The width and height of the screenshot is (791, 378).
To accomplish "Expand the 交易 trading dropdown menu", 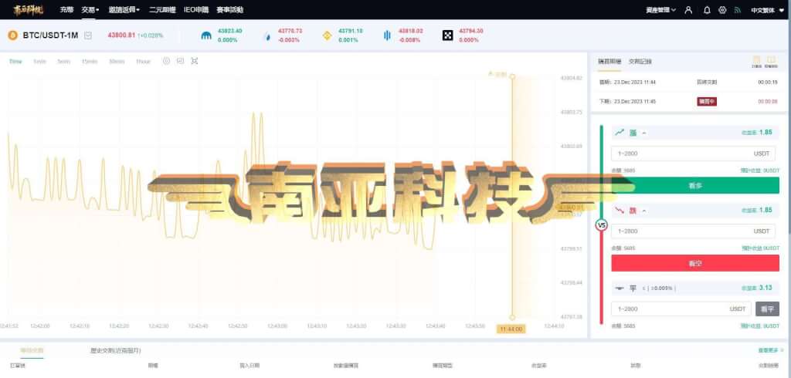I will (90, 9).
